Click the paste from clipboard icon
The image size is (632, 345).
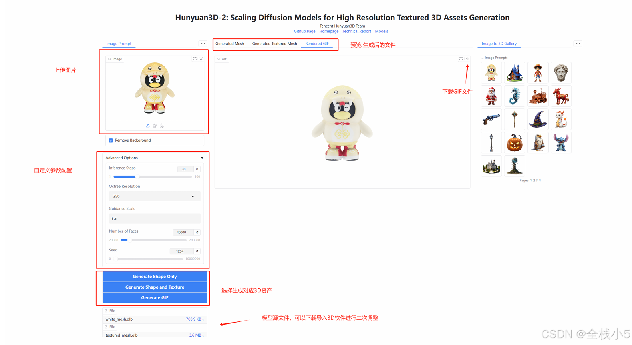162,126
